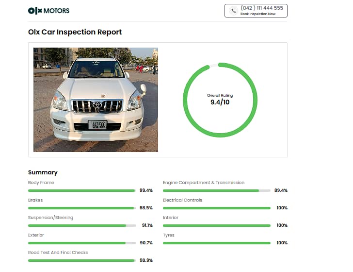Click the Summary section heading
Viewport: 353px width, 272px height.
[43, 172]
